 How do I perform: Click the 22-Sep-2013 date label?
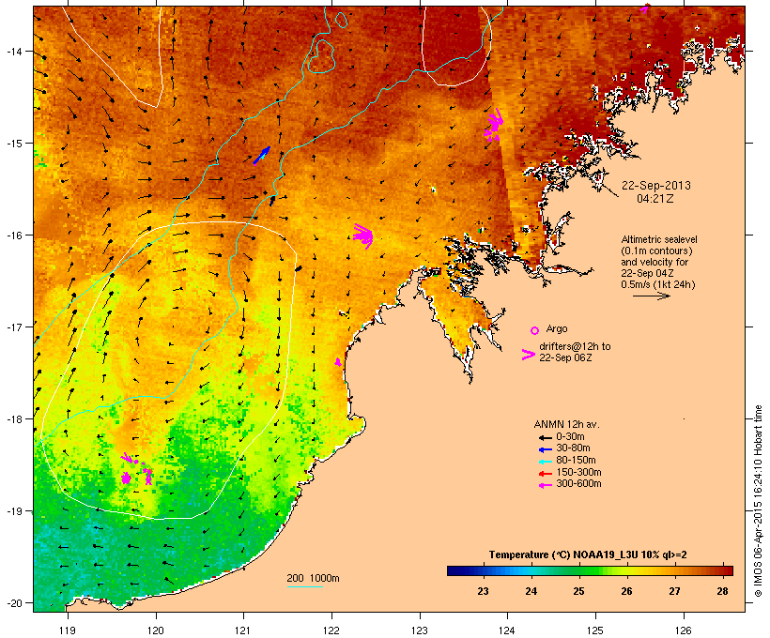pyautogui.click(x=656, y=186)
